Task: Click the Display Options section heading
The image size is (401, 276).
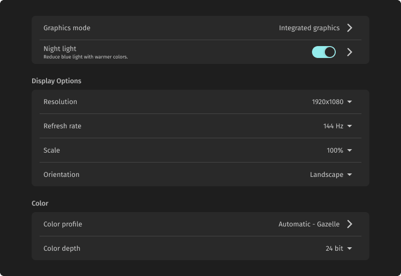Action: point(56,81)
